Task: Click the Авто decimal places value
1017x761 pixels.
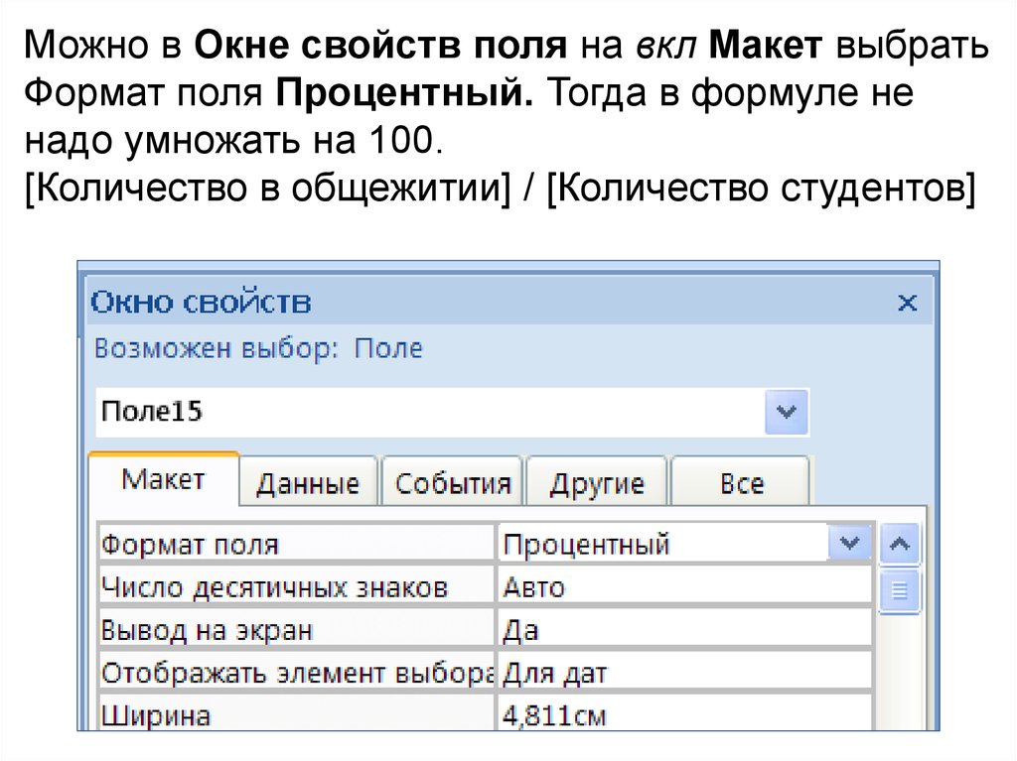Action: (683, 587)
